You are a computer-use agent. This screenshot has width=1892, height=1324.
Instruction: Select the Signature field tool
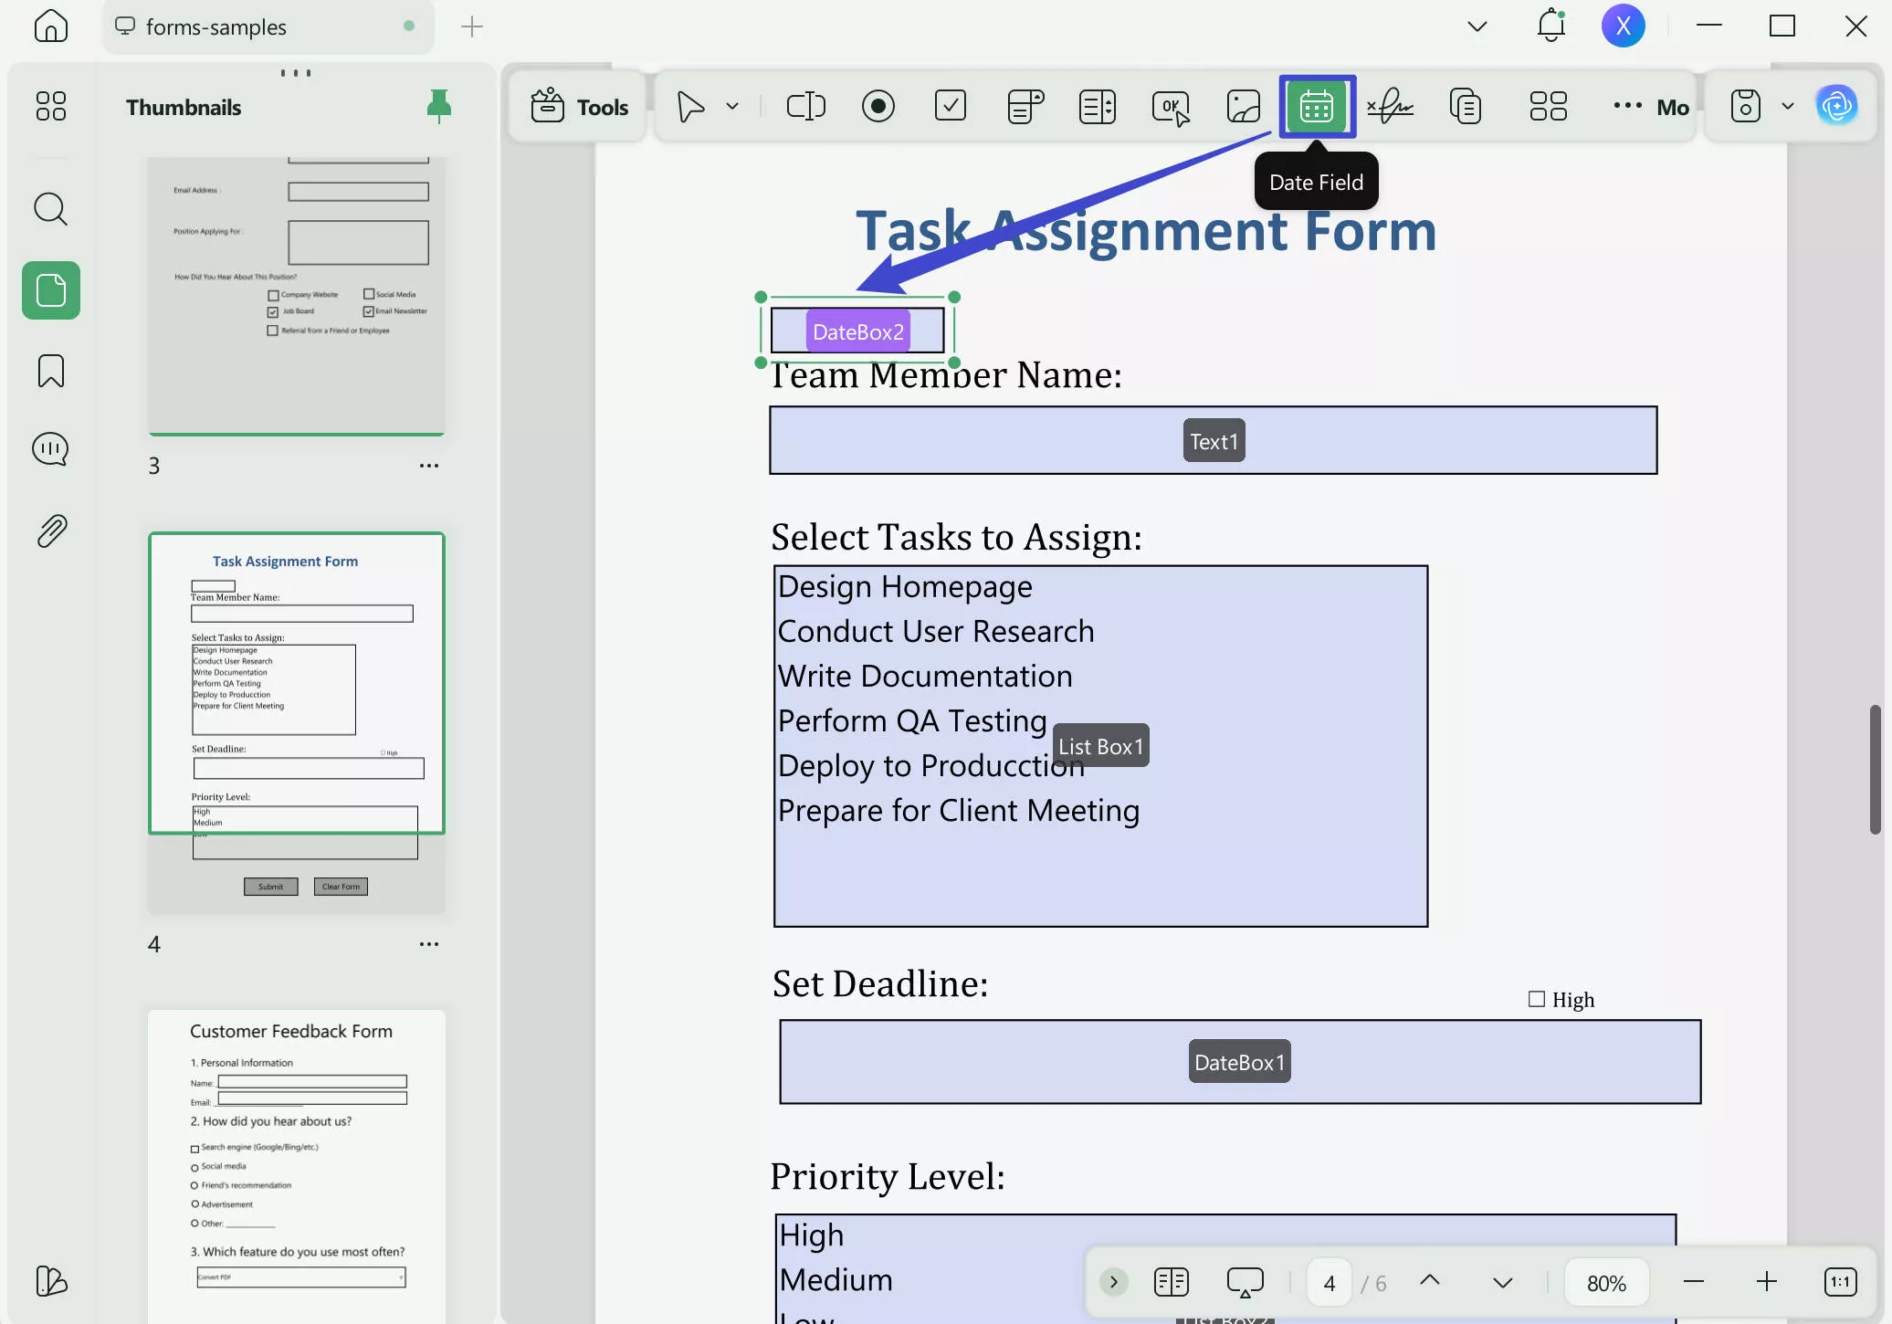pos(1390,107)
